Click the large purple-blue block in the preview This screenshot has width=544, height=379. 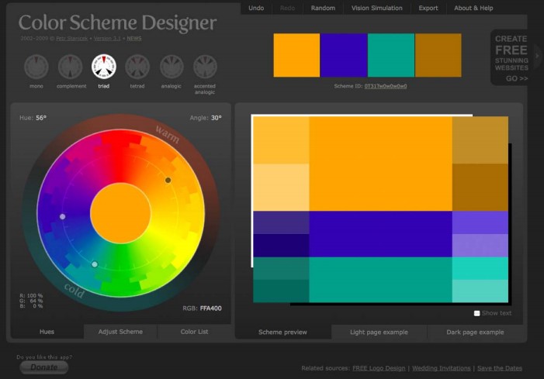380,234
